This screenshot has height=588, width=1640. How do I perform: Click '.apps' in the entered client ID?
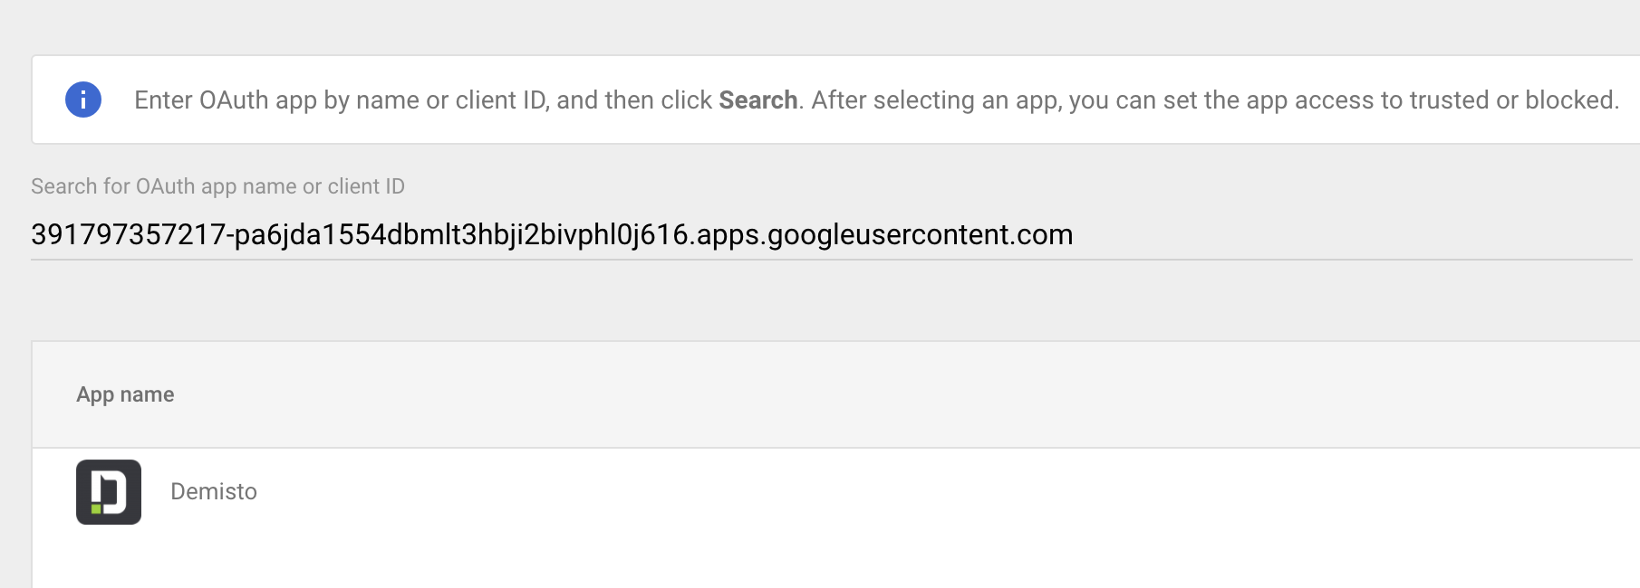pyautogui.click(x=727, y=235)
